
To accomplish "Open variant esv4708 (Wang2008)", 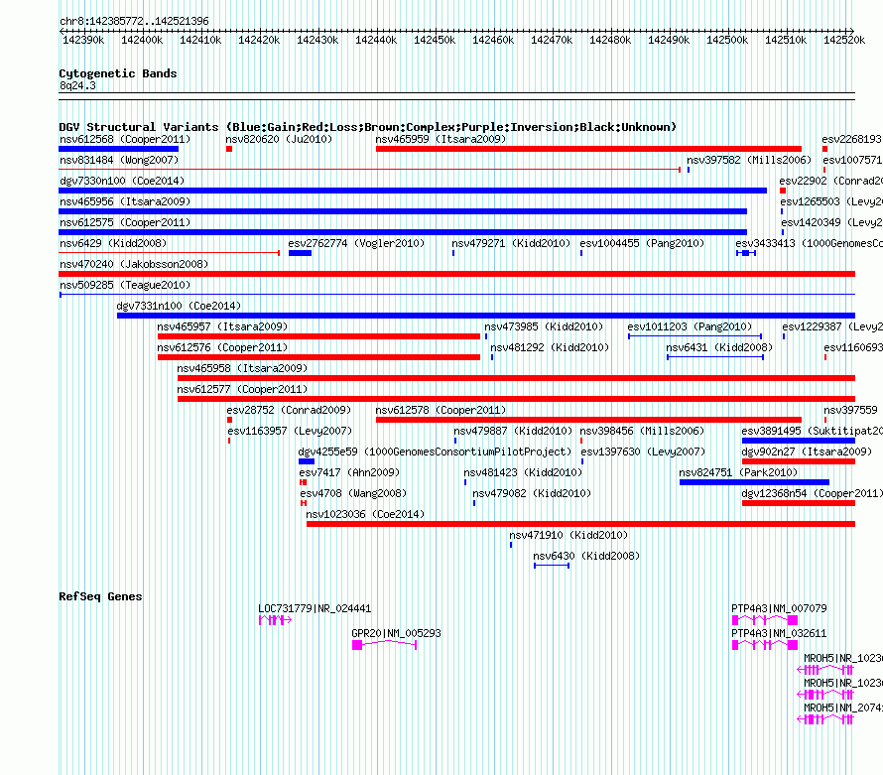I will [x=353, y=493].
